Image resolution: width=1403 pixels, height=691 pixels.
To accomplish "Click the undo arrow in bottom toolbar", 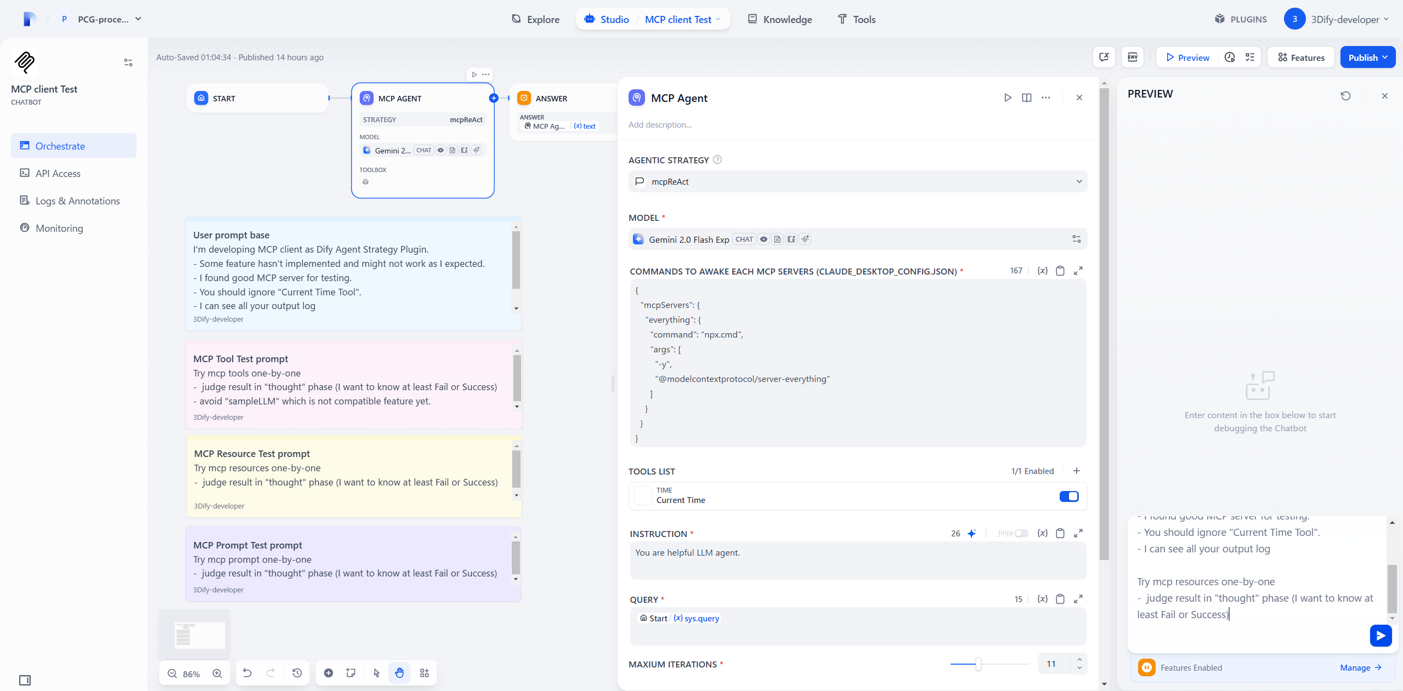I will click(x=247, y=673).
